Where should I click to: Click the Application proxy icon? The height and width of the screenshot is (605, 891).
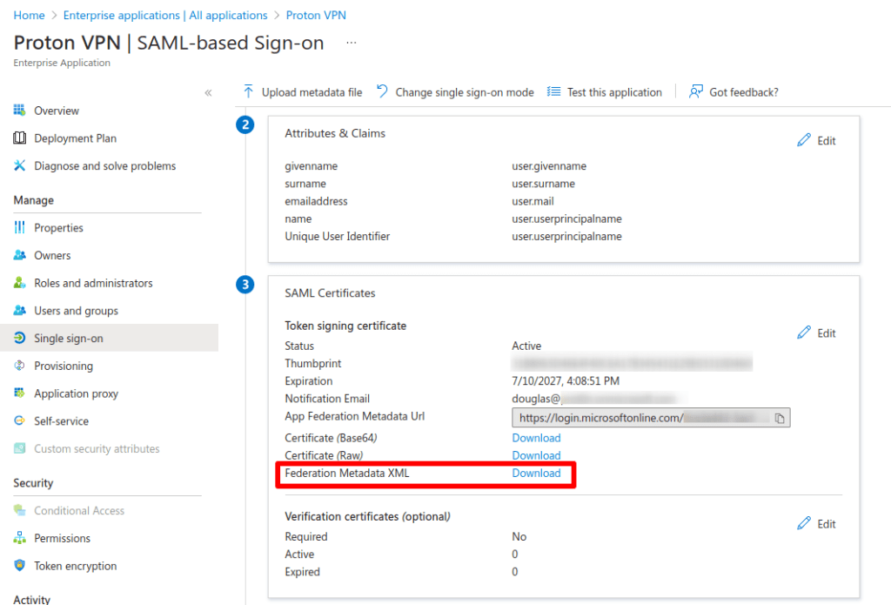(19, 393)
